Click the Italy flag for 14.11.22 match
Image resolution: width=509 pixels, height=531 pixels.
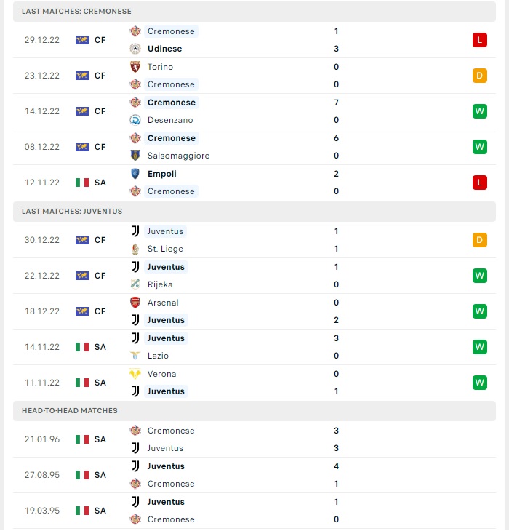82,347
